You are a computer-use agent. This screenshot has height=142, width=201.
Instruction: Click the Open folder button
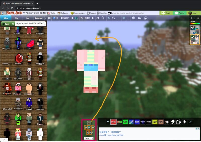point(6,24)
